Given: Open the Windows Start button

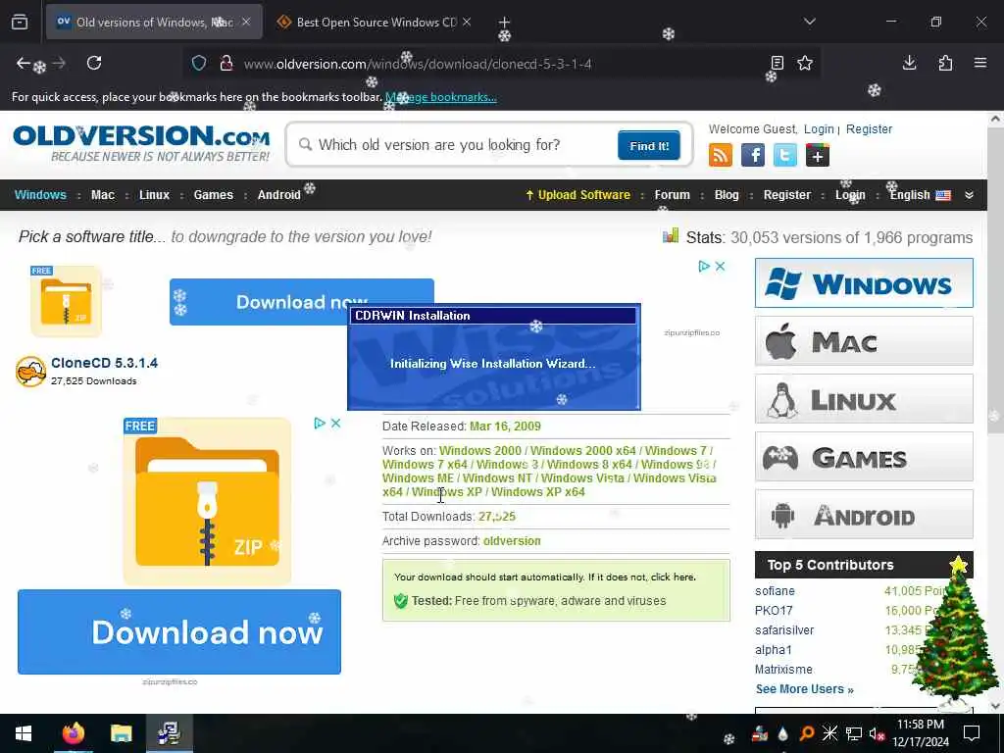Looking at the screenshot, I should (x=24, y=733).
